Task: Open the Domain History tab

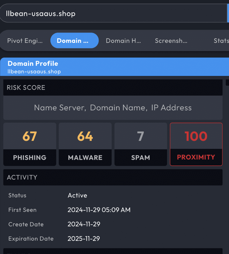Action: click(123, 41)
